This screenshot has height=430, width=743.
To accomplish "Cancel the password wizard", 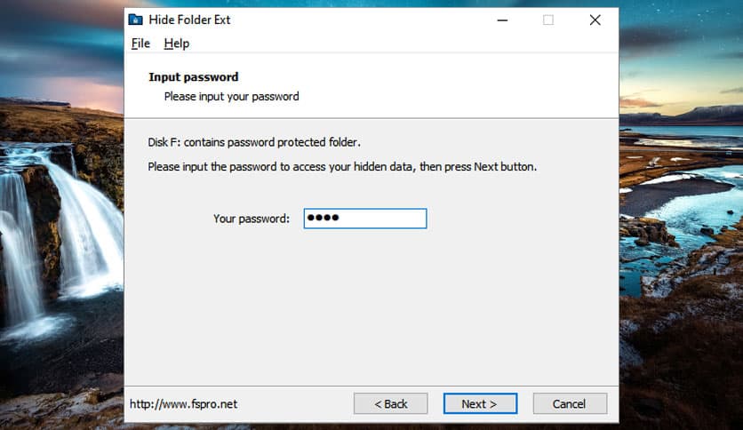I will pyautogui.click(x=570, y=403).
